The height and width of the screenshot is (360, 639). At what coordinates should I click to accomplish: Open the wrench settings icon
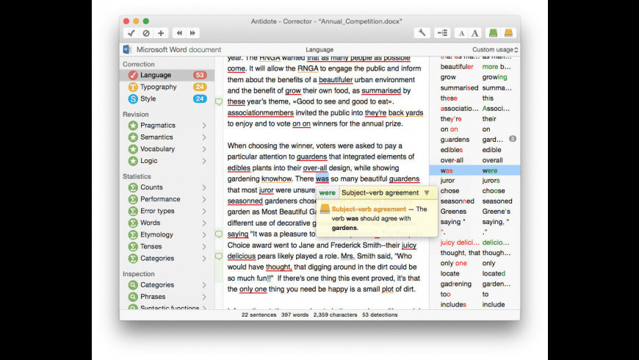[x=422, y=33]
